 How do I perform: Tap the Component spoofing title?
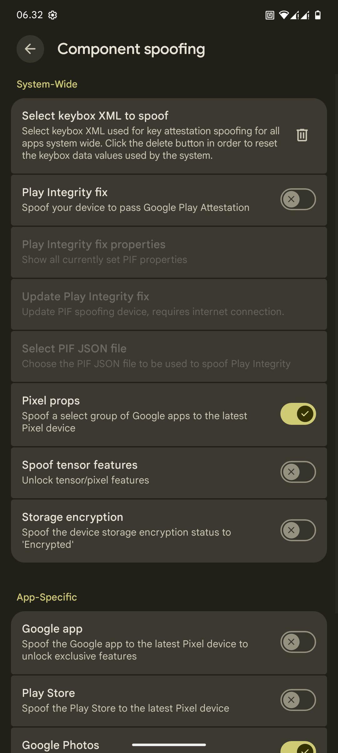(x=131, y=49)
